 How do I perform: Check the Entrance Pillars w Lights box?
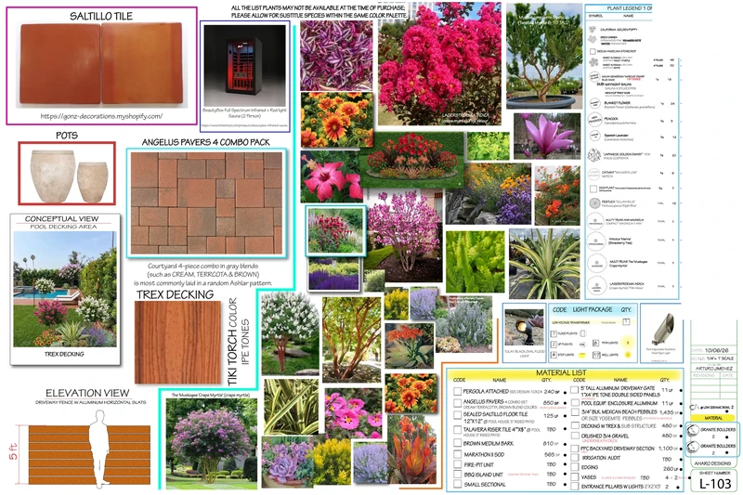(x=574, y=487)
